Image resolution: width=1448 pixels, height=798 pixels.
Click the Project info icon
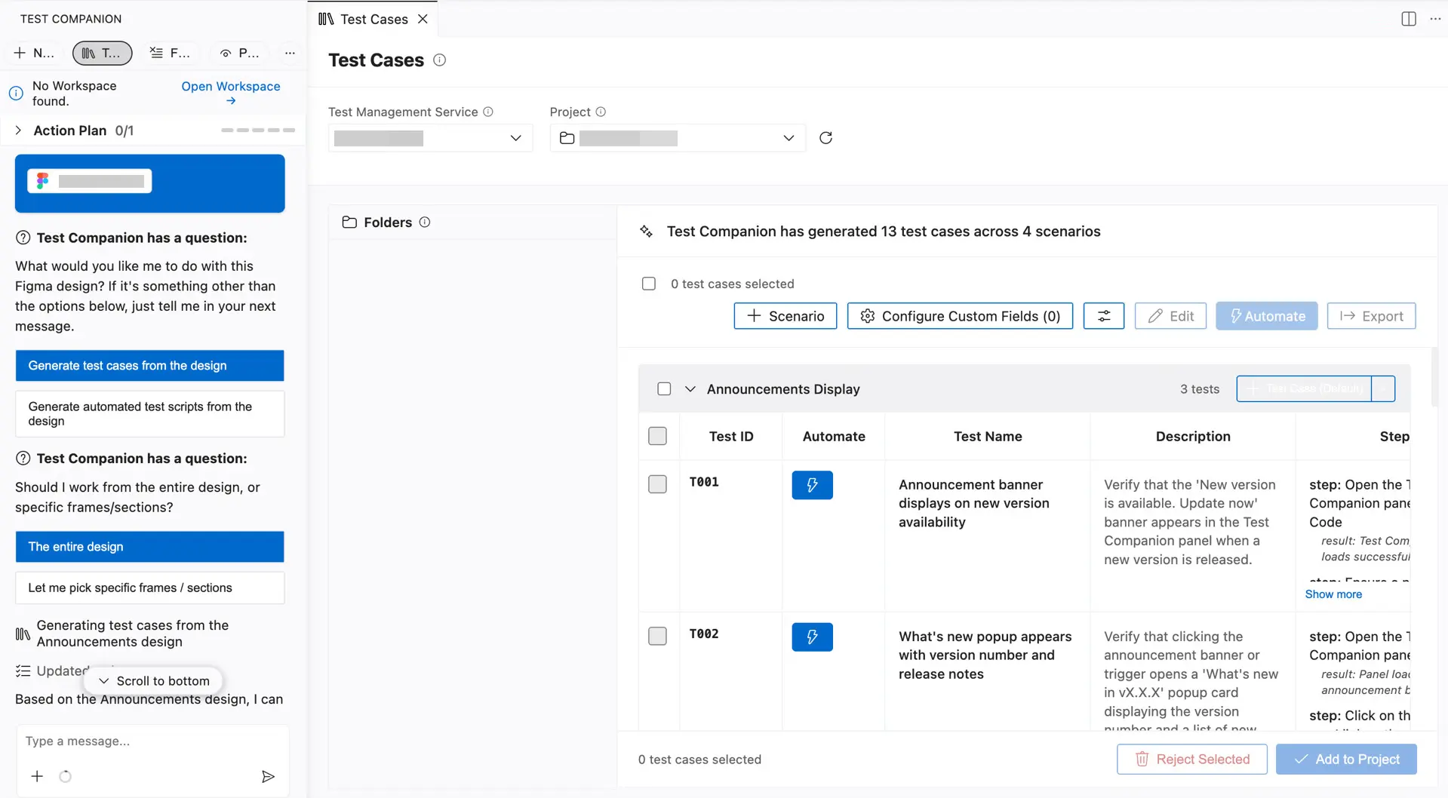[601, 112]
